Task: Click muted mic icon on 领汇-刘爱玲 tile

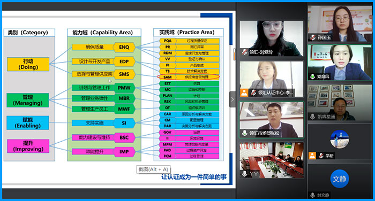Action: point(245,52)
